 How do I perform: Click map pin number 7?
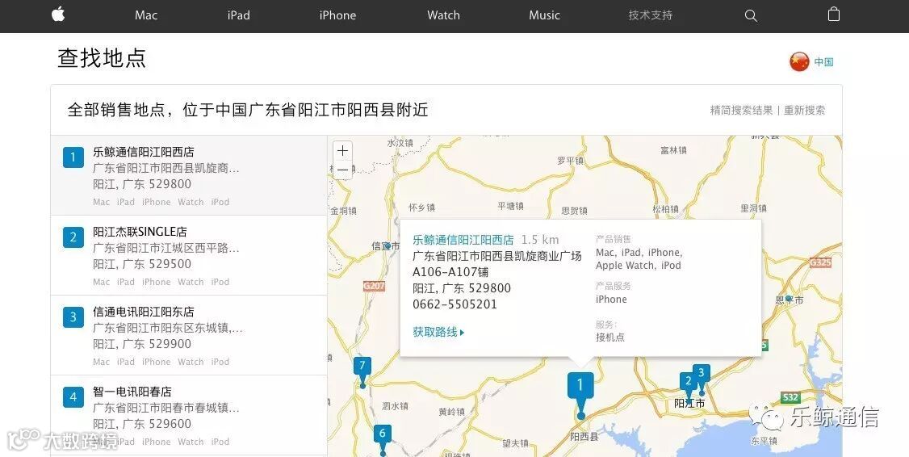click(x=362, y=369)
